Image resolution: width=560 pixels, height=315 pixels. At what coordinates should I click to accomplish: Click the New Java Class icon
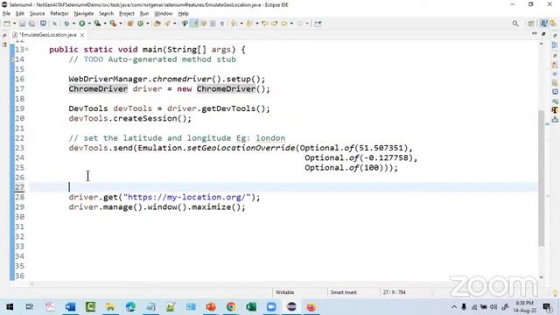(141, 24)
